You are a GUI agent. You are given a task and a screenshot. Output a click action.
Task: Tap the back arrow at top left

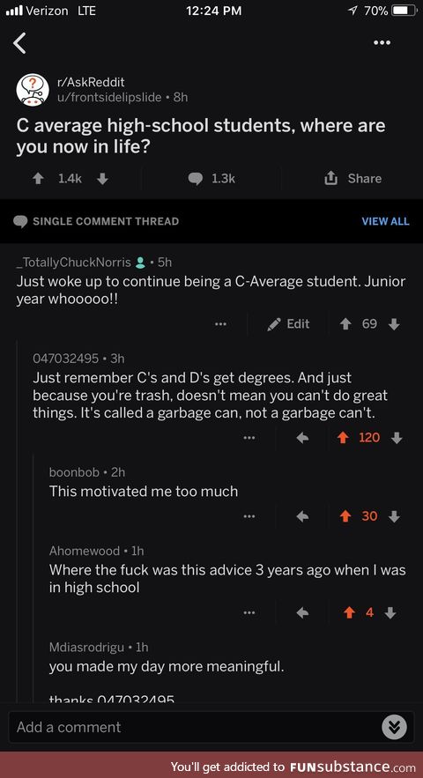pyautogui.click(x=20, y=44)
